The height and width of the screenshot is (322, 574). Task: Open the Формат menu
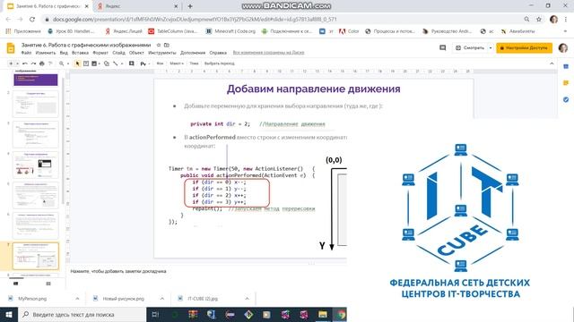point(100,53)
